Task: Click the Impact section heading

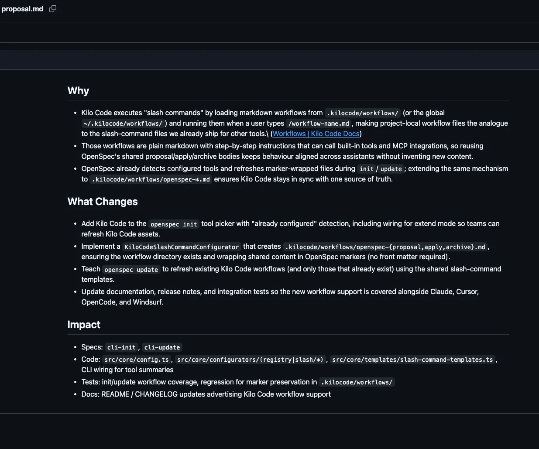Action: (84, 325)
